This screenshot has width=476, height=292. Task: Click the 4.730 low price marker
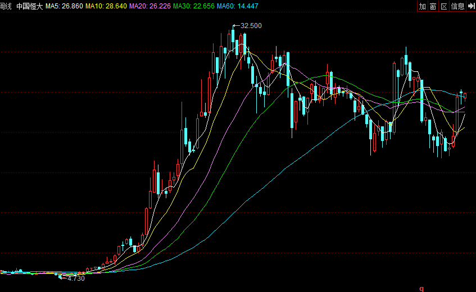click(75, 278)
